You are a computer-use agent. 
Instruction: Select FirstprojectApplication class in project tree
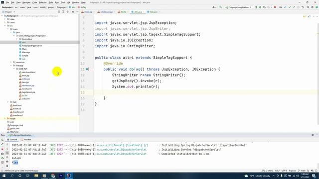click(30, 46)
